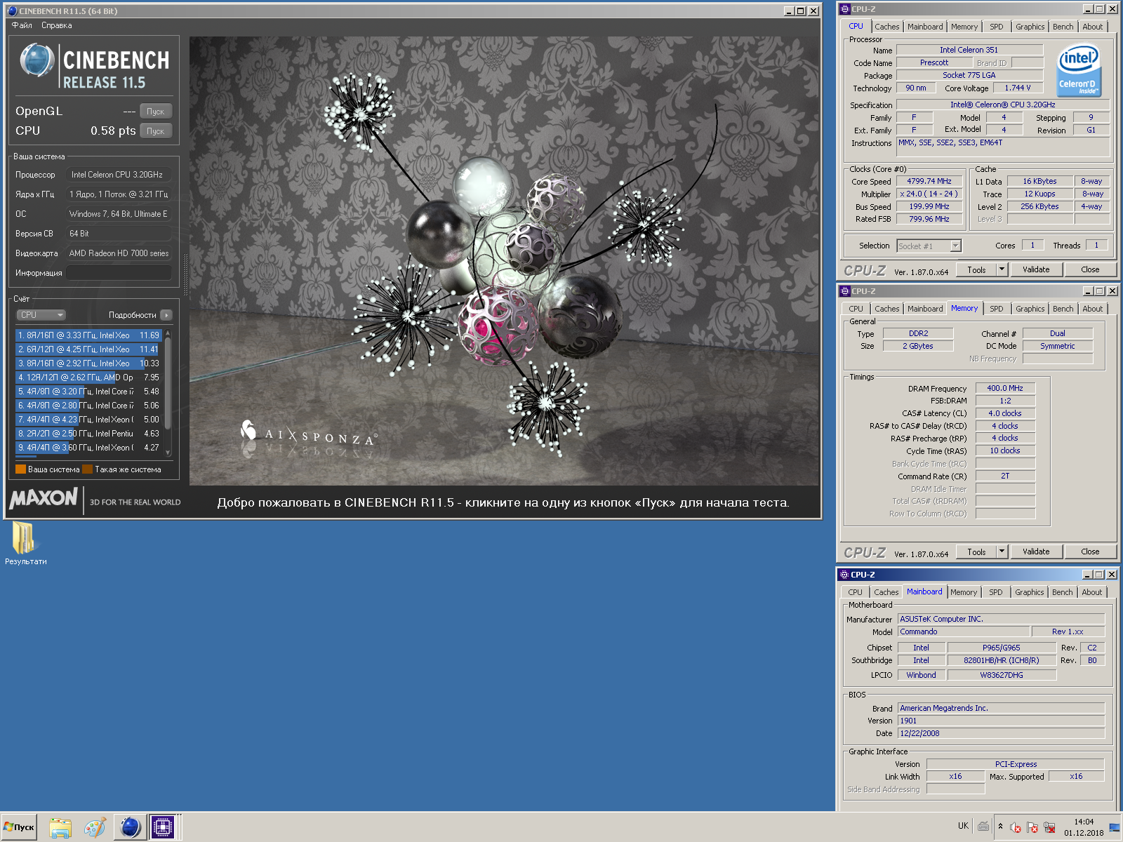Show hidden tray icons arrow

click(1000, 827)
